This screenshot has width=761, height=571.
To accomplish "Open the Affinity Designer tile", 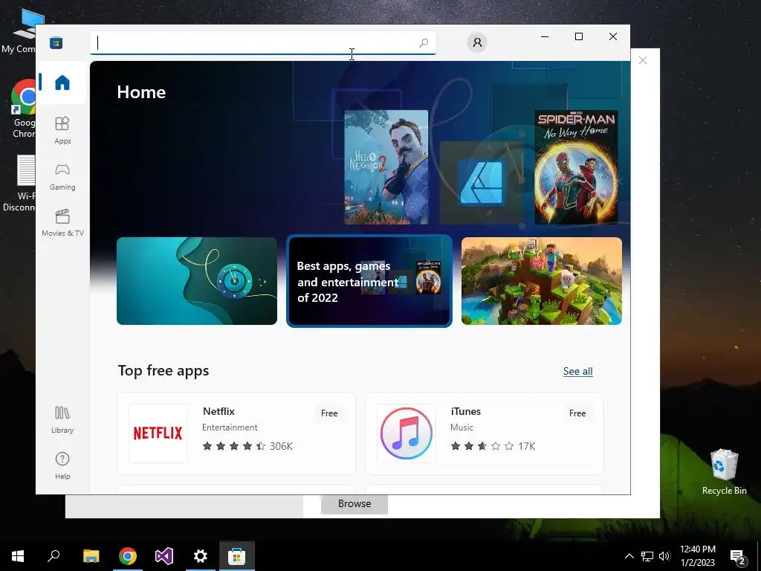I will 481,183.
